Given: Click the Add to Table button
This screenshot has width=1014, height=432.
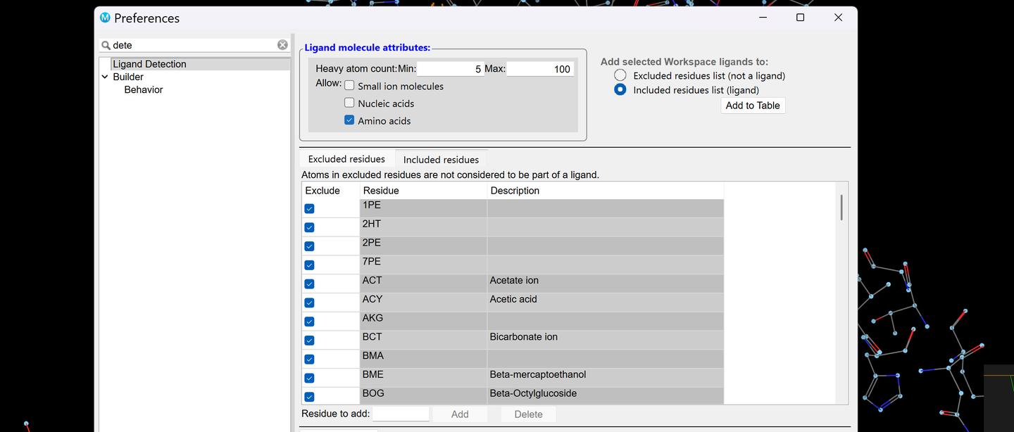Looking at the screenshot, I should point(753,106).
